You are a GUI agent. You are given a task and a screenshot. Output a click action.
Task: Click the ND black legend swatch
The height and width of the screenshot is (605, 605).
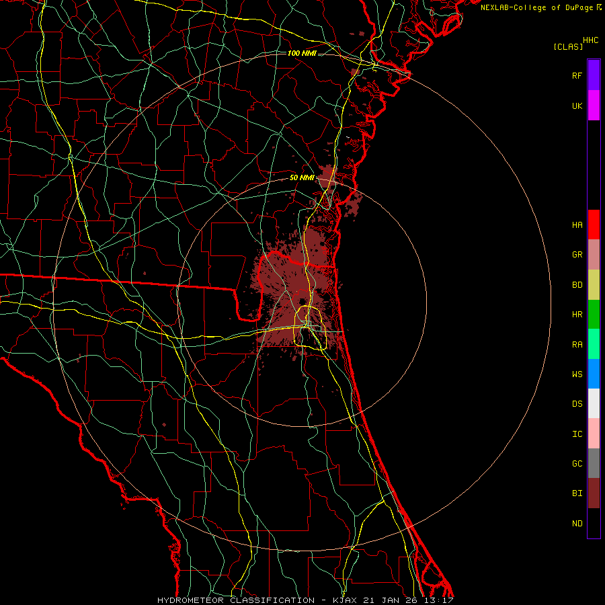coord(594,523)
